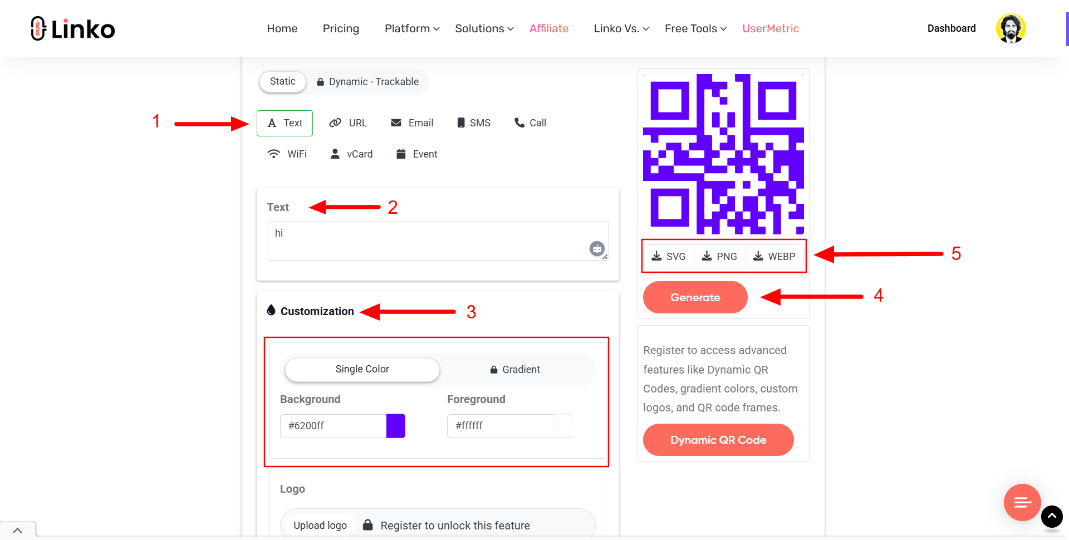Click the Linko logo
Image resolution: width=1069 pixels, height=540 pixels.
[73, 28]
